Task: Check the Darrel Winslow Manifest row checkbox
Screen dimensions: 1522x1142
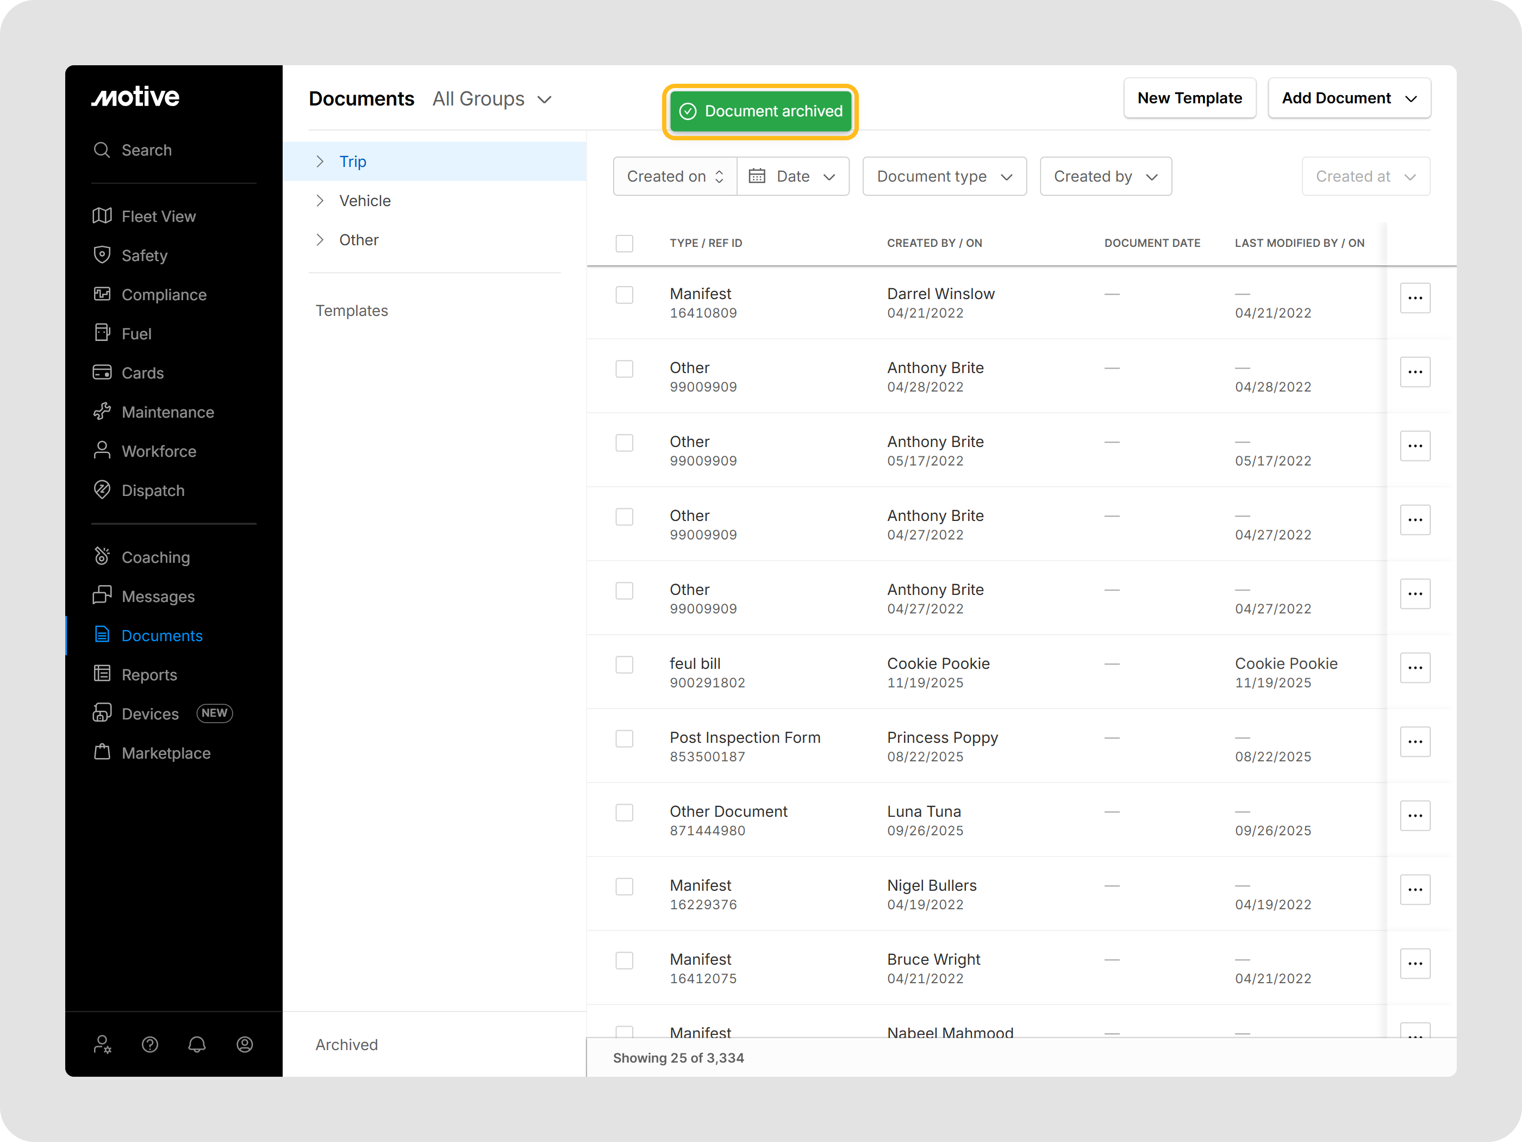Action: click(624, 295)
